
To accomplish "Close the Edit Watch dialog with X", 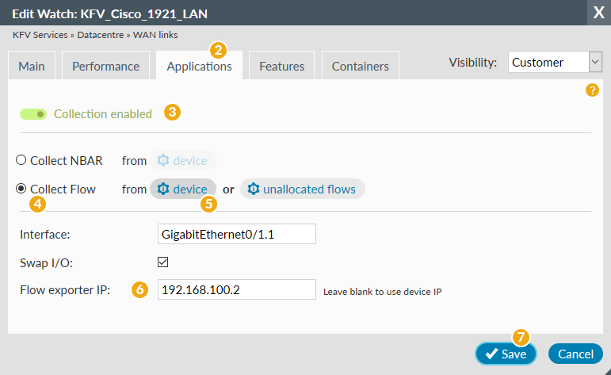I will 598,13.
